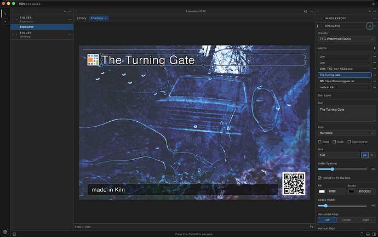Toggle the bottom panel layout icon
The width and height of the screenshot is (378, 237).
(368, 234)
